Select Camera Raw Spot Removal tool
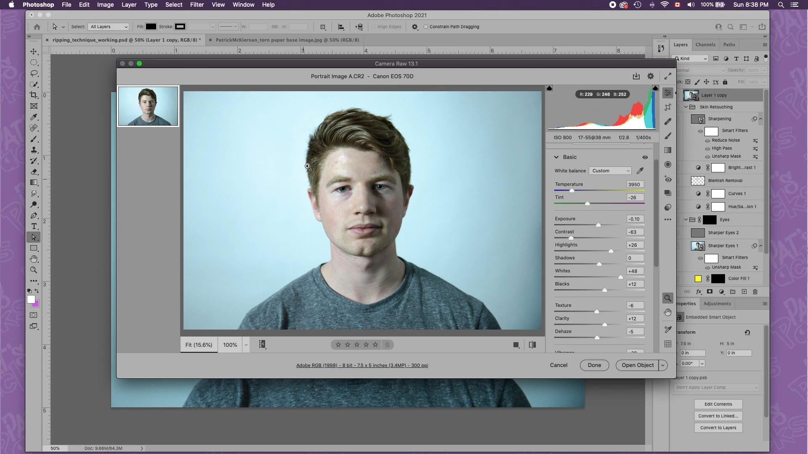 tap(668, 121)
